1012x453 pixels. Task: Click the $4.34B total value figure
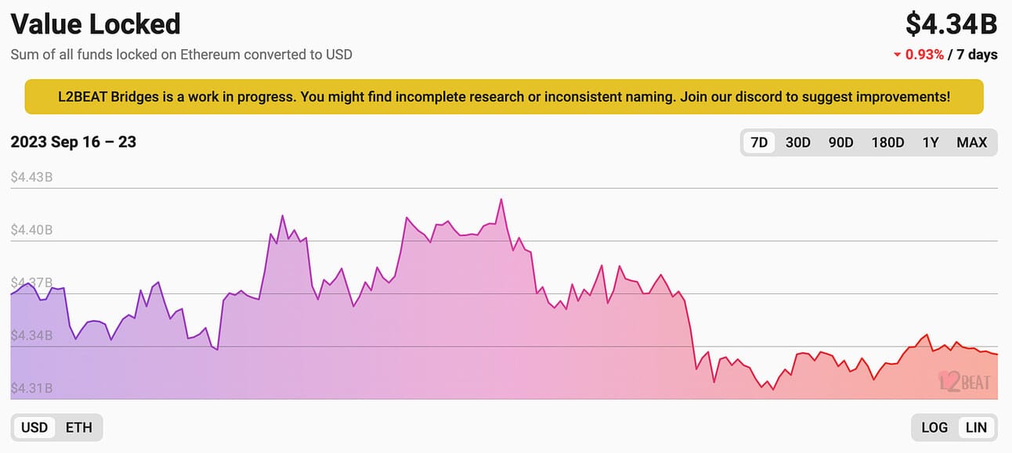(951, 24)
